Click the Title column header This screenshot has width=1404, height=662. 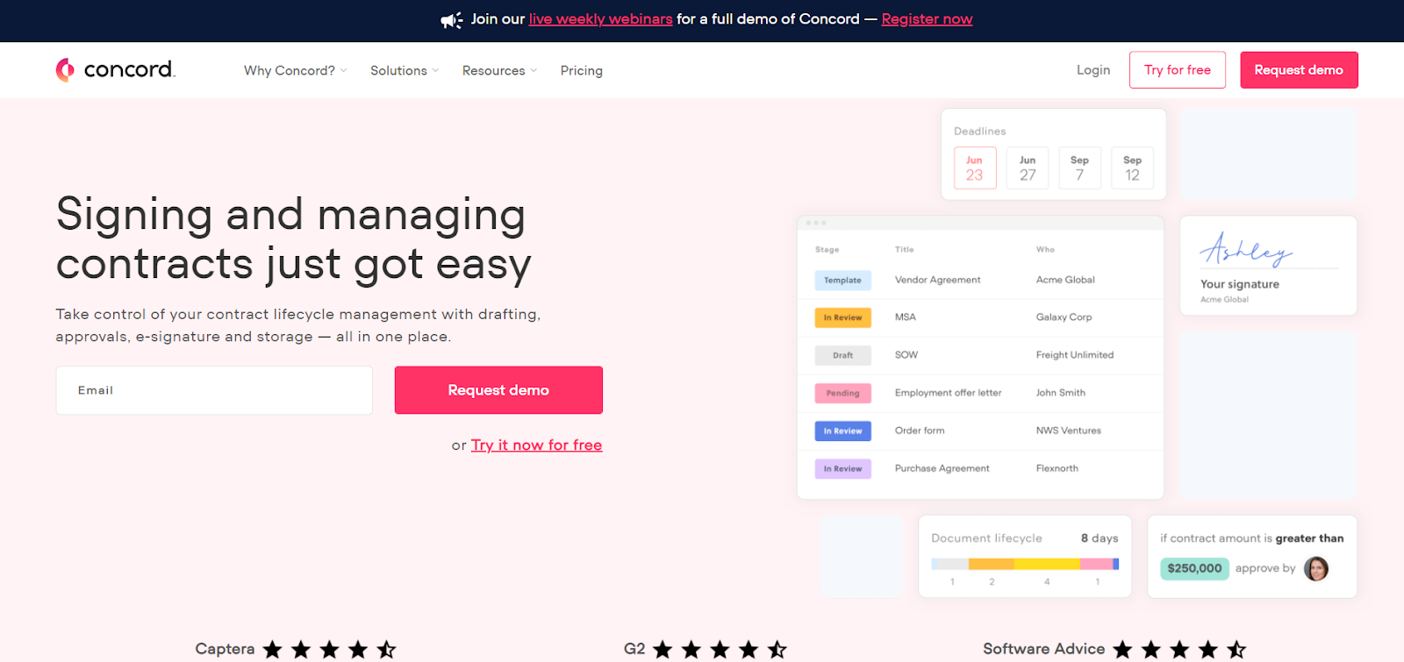pos(904,250)
